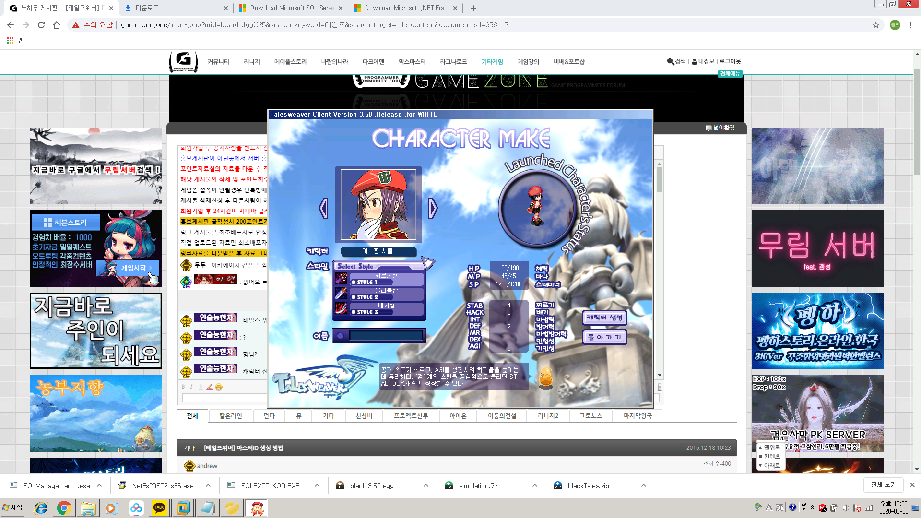This screenshot has height=518, width=921.
Task: Open Chrome from taskbar
Action: coord(64,507)
